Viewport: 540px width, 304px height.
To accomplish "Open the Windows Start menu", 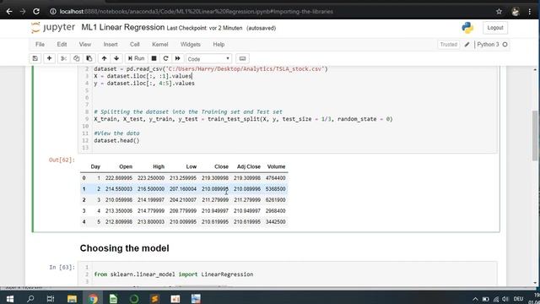I will pos(9,299).
